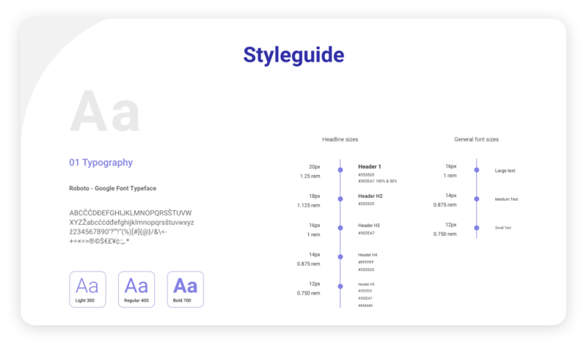Image resolution: width=587 pixels, height=348 pixels.
Task: Click 0.750 rem value beside Header H5
Action: (x=308, y=293)
